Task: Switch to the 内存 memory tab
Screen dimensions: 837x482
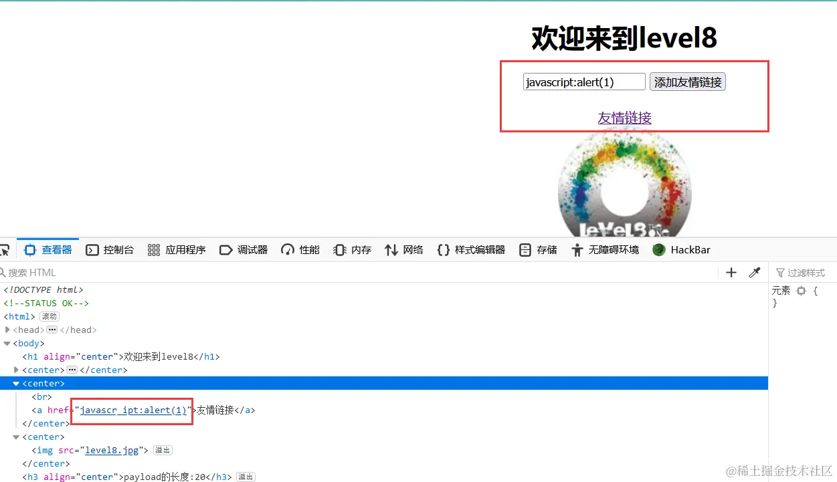Action: pyautogui.click(x=352, y=250)
